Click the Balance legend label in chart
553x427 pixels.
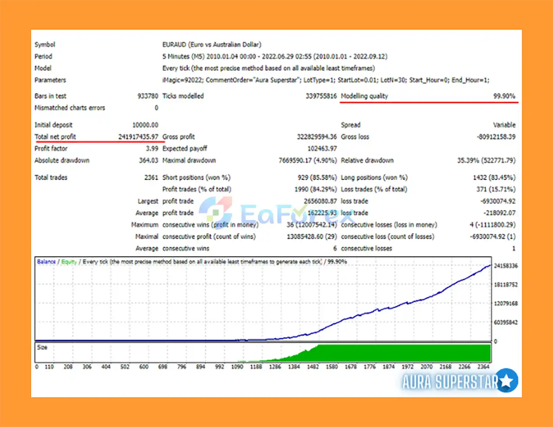(x=46, y=262)
